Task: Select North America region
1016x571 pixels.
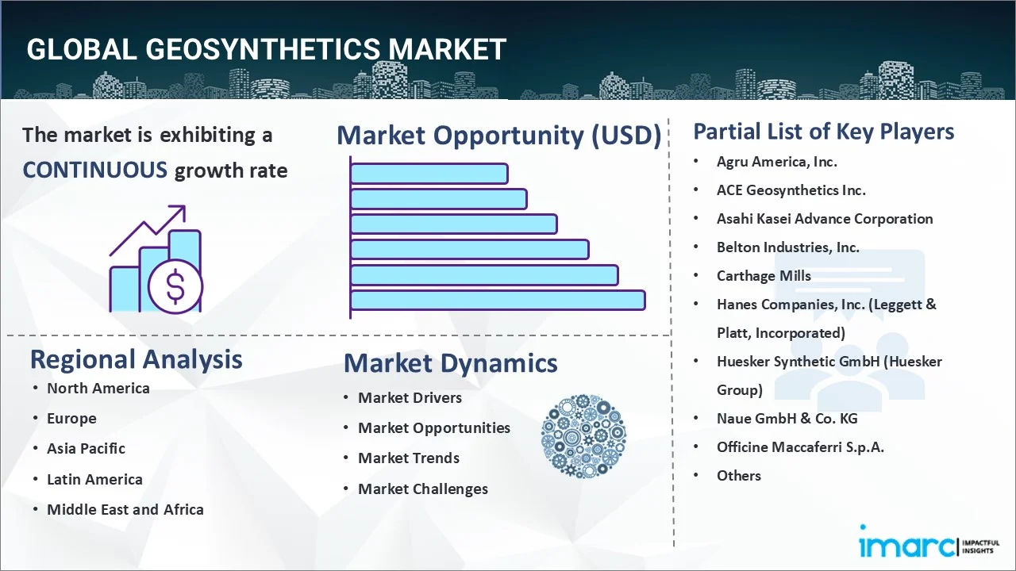Action: pyautogui.click(x=98, y=388)
